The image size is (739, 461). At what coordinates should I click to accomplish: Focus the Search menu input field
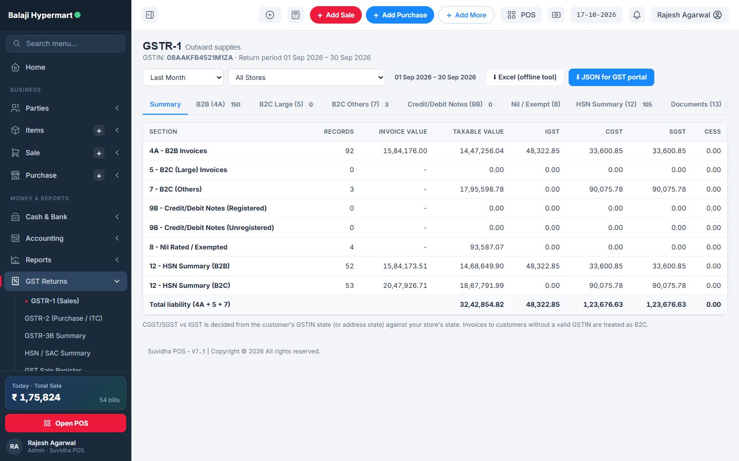point(66,44)
